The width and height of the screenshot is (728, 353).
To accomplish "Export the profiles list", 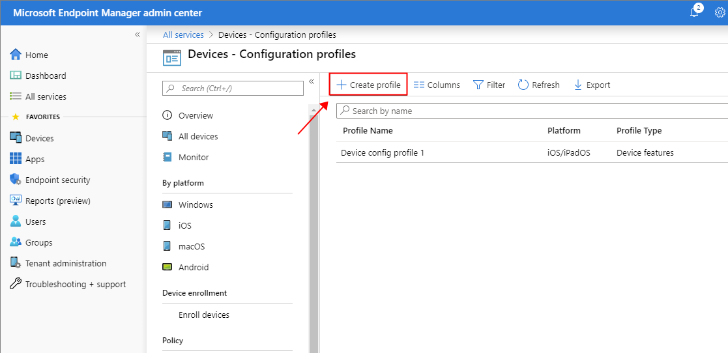I will click(592, 85).
